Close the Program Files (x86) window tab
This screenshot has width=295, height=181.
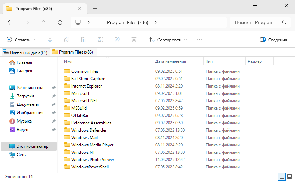click(x=79, y=8)
